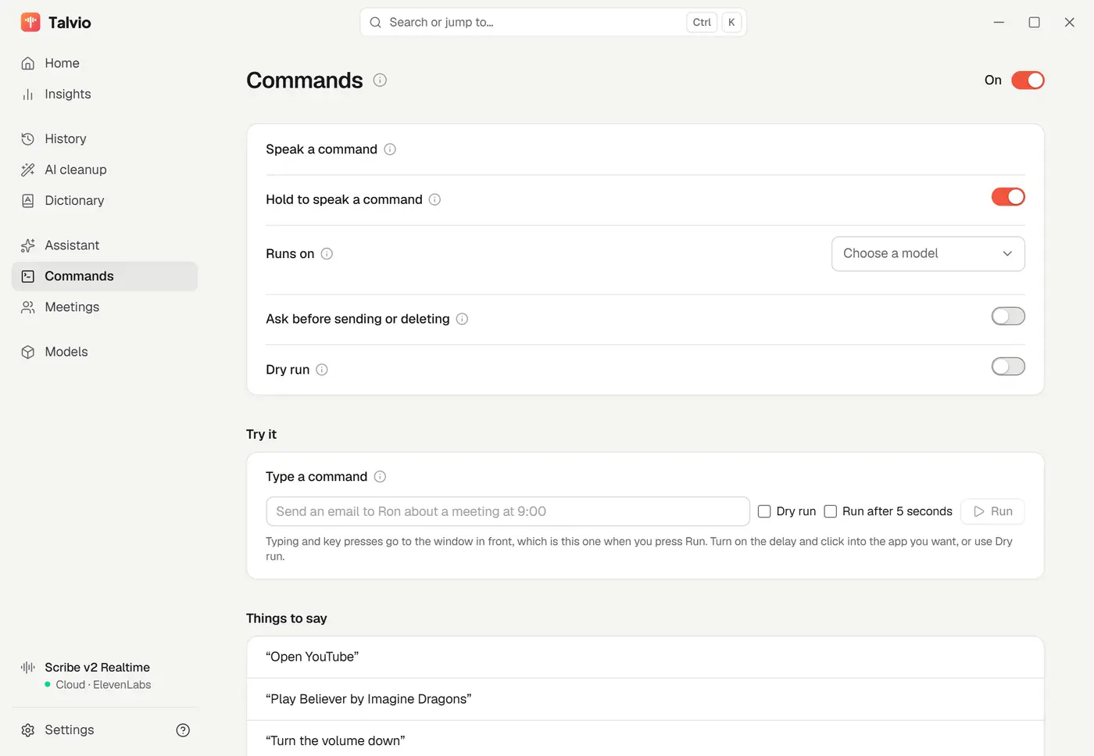Click the info icon next to Type a command
This screenshot has height=756, width=1094.
point(380,477)
